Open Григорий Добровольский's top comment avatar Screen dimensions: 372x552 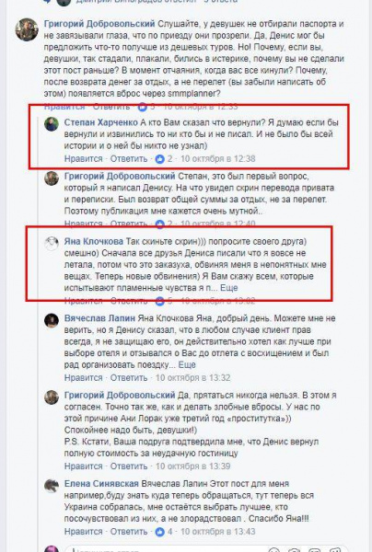[x=27, y=29]
